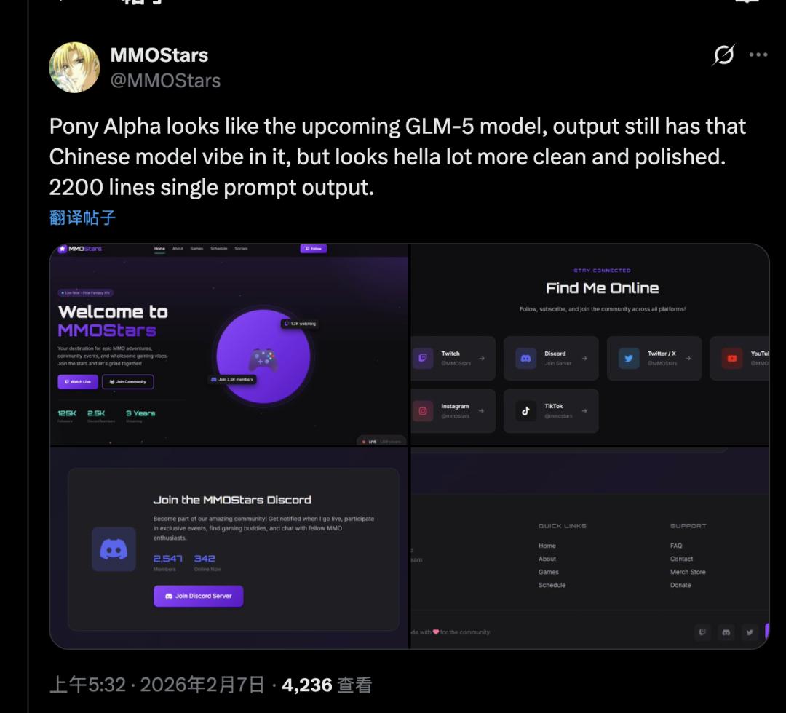Select the Schedule tab in the site nav
This screenshot has width=786, height=713.
click(218, 249)
